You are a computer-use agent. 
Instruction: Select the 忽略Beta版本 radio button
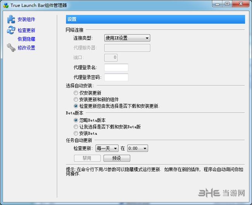click(76, 120)
